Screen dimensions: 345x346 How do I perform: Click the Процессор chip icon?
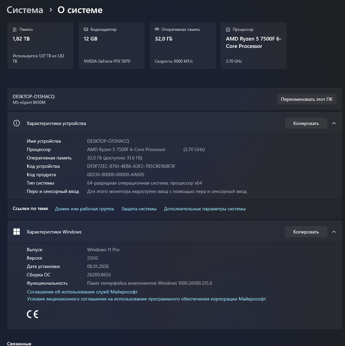coord(228,29)
